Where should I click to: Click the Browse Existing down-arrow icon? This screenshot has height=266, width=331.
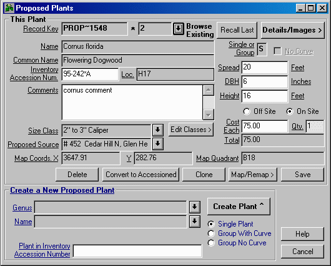coord(179,28)
